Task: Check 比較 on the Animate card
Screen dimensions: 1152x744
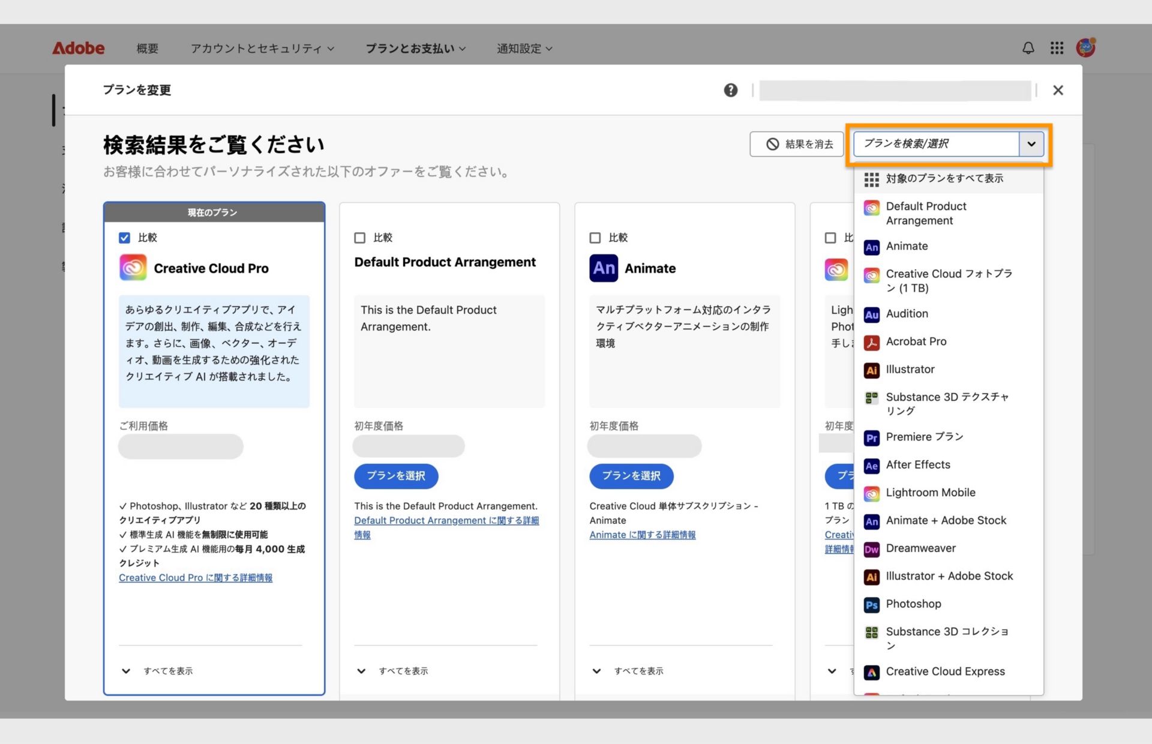Action: 595,238
